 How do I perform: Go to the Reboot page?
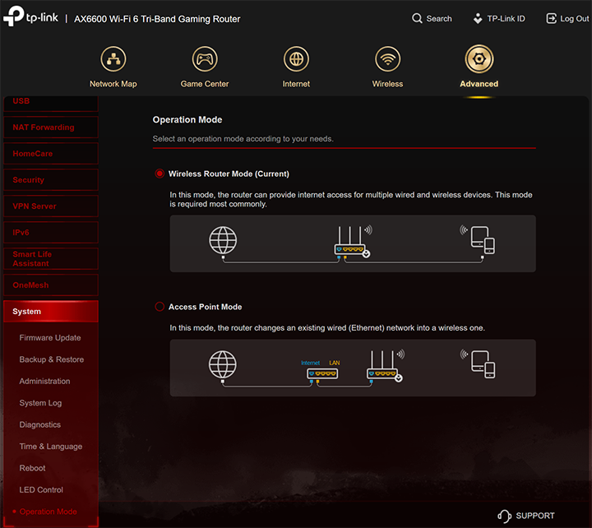pyautogui.click(x=33, y=468)
